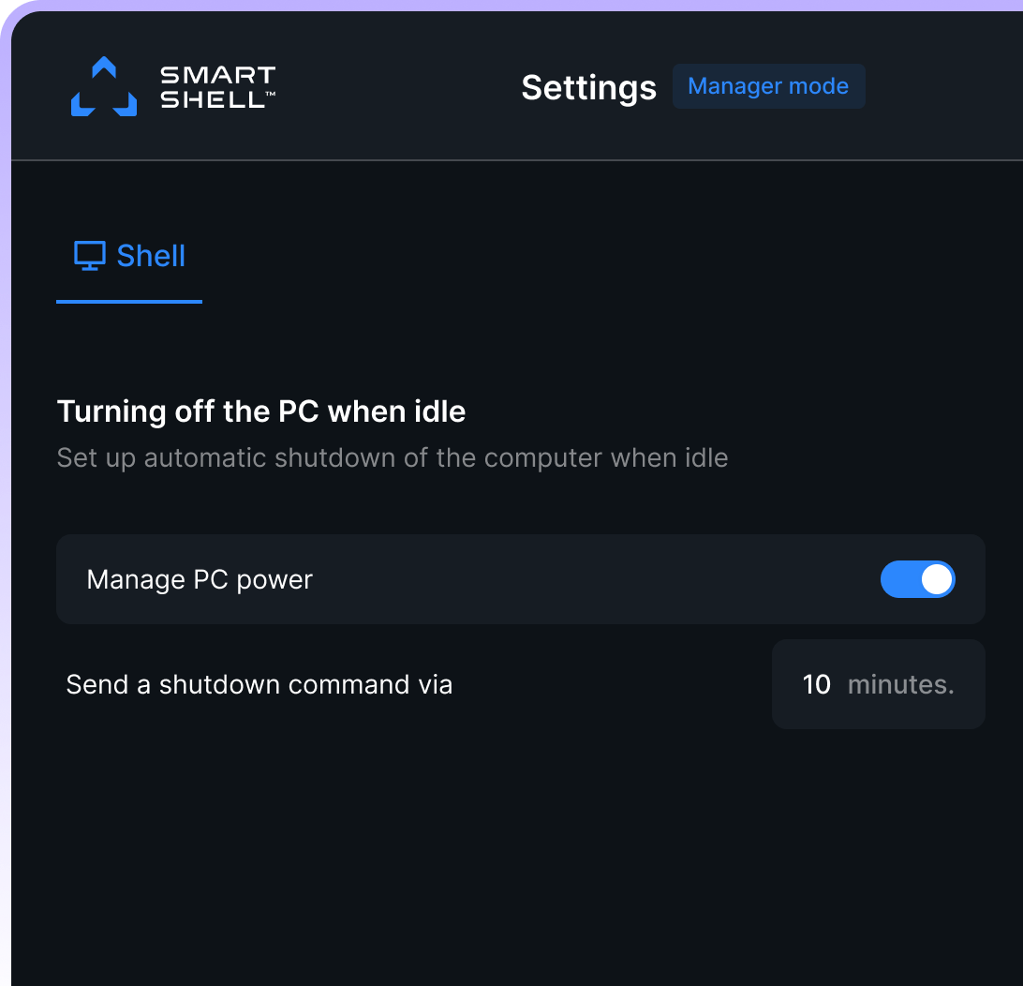Toggle the Manage PC power switch
The height and width of the screenshot is (986, 1023).
click(917, 579)
